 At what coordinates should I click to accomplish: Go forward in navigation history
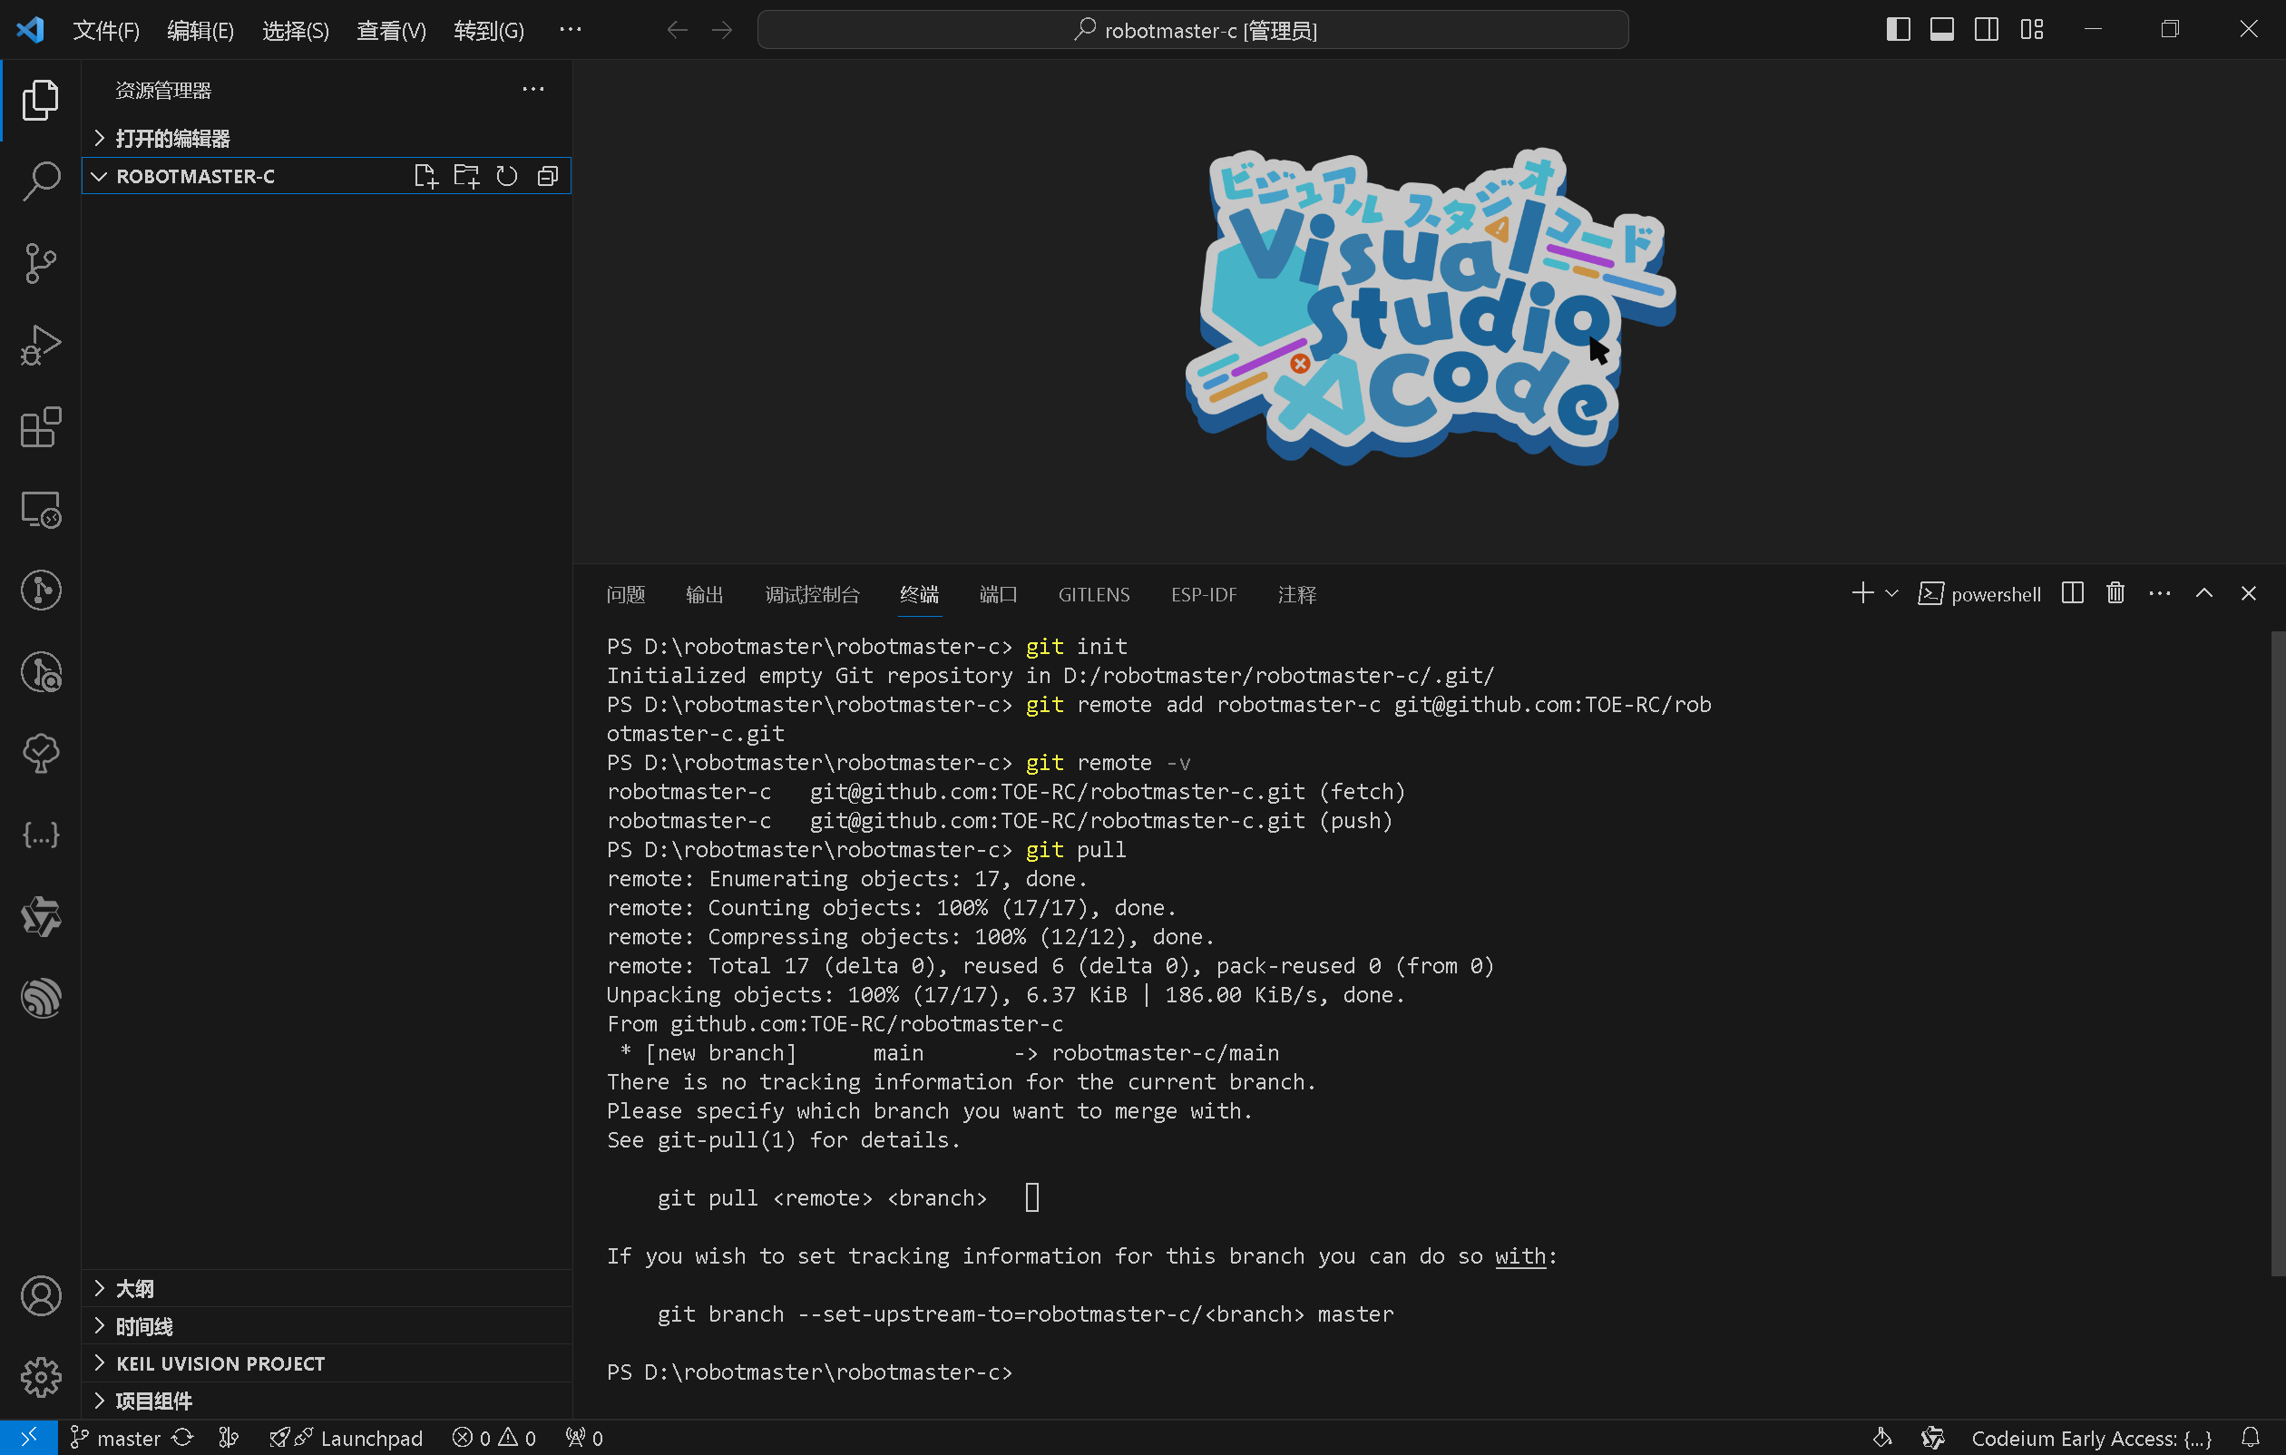coord(722,30)
